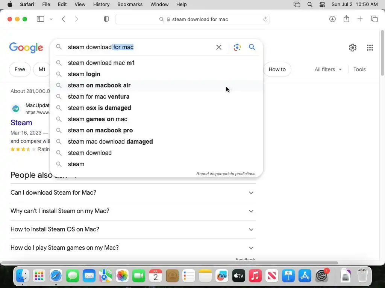Image resolution: width=385 pixels, height=288 pixels.
Task: Select suggestion "steam osx is damaged"
Action: pyautogui.click(x=156, y=108)
